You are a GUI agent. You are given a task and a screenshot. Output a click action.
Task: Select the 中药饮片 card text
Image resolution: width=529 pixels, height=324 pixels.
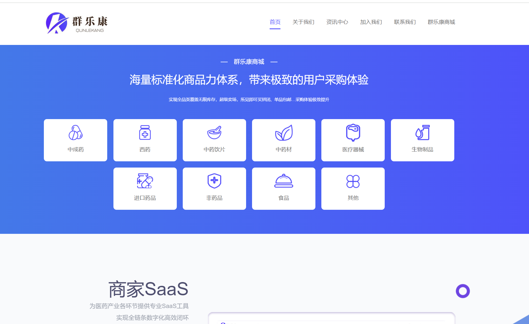[x=214, y=149]
